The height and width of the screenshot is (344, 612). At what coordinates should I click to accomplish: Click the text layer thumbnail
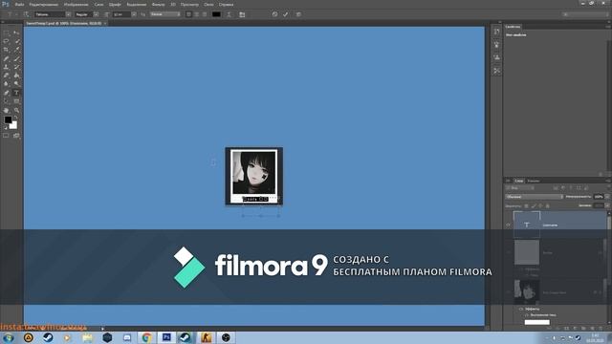pos(527,225)
